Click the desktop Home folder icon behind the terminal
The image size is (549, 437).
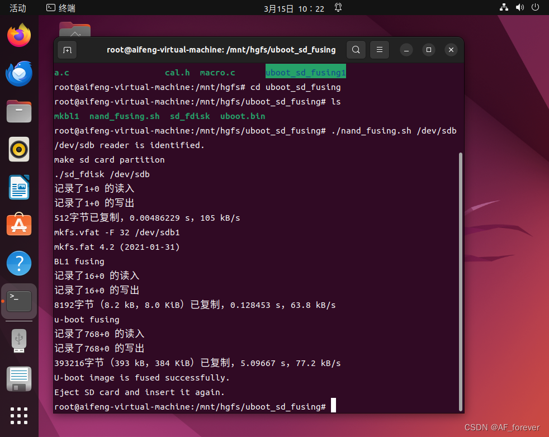pos(74,30)
